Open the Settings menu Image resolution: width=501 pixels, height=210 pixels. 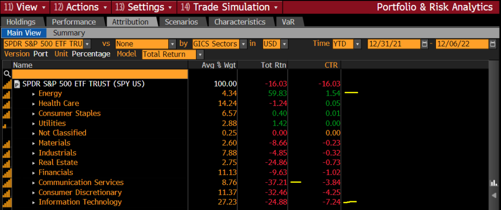(144, 7)
